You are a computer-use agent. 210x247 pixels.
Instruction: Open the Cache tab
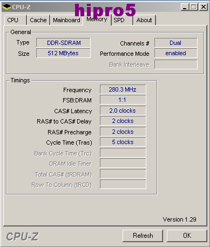(x=38, y=20)
